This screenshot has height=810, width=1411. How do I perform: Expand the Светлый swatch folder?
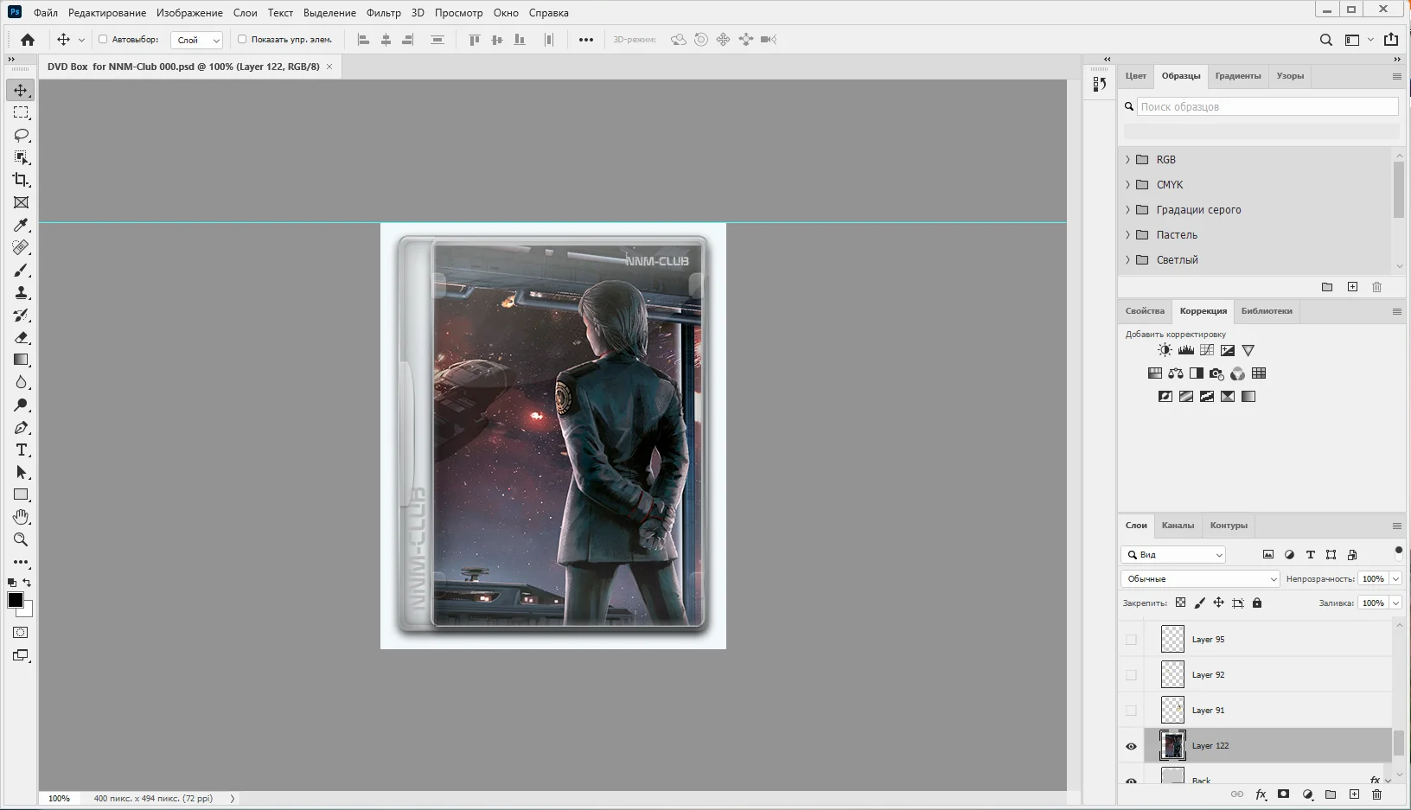[1127, 260]
